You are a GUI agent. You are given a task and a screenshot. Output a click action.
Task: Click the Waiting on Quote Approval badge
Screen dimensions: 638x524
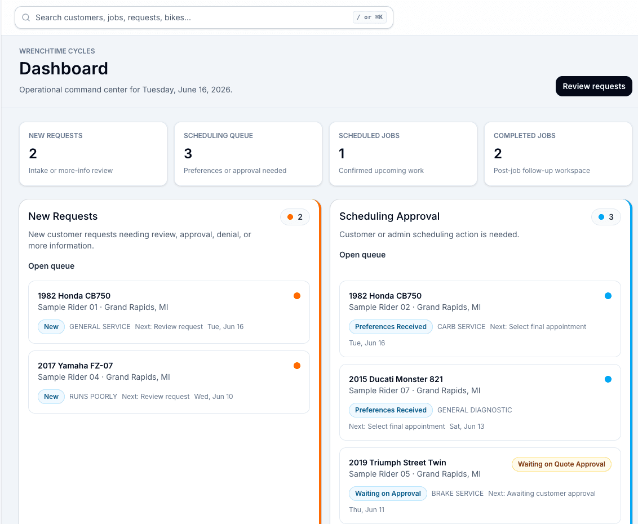click(561, 464)
